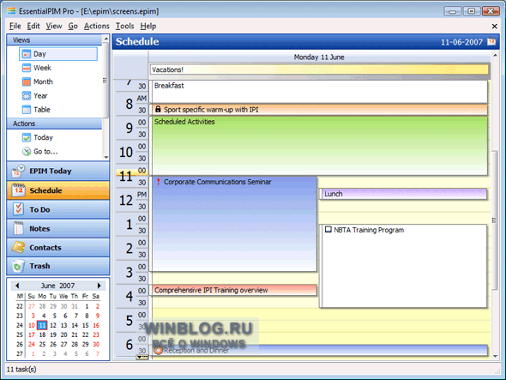Collapse the Actions panel header
506x380 pixels.
click(x=54, y=124)
